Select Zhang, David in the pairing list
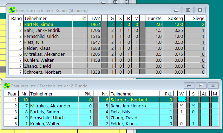The image size is (223, 133). pos(124,118)
